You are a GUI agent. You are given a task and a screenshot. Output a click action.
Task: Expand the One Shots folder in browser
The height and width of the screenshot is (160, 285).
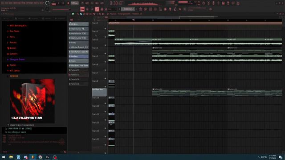click(14, 31)
